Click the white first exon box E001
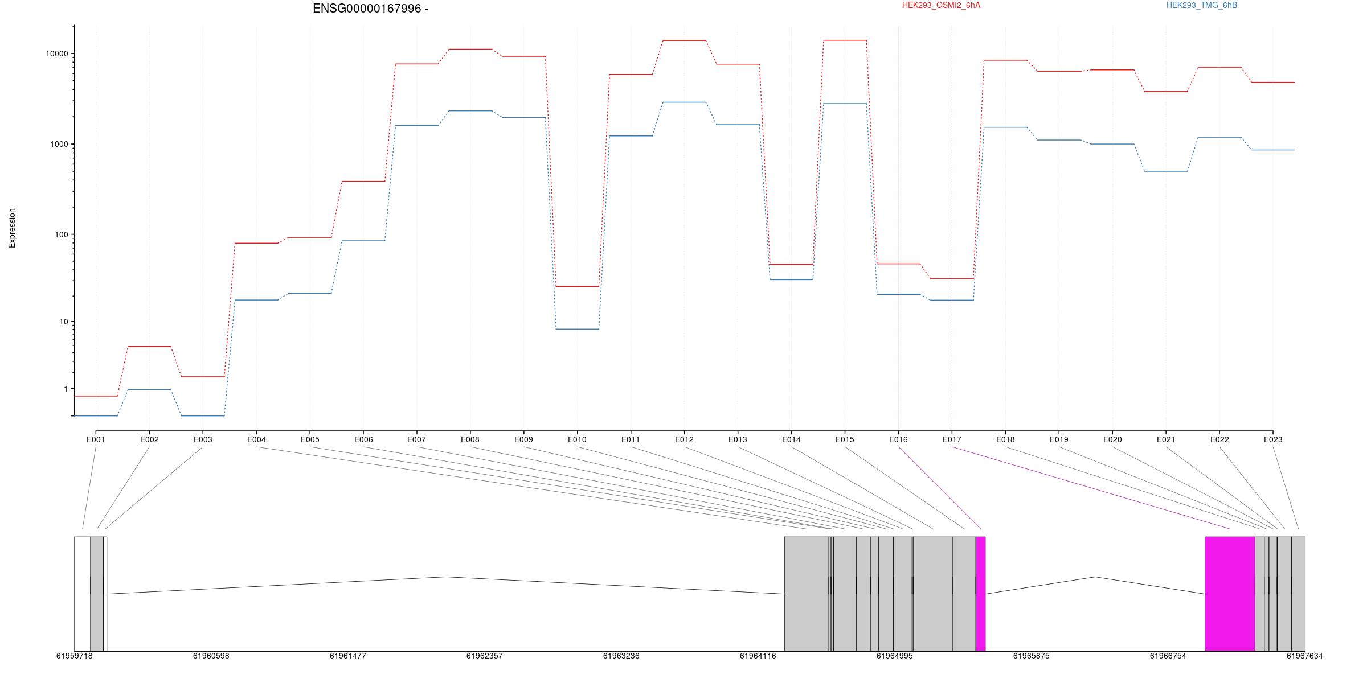Image resolution: width=1367 pixels, height=683 pixels. pyautogui.click(x=82, y=594)
